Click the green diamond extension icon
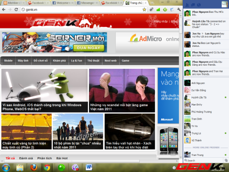Screen dimensions: 229x172 165,10
